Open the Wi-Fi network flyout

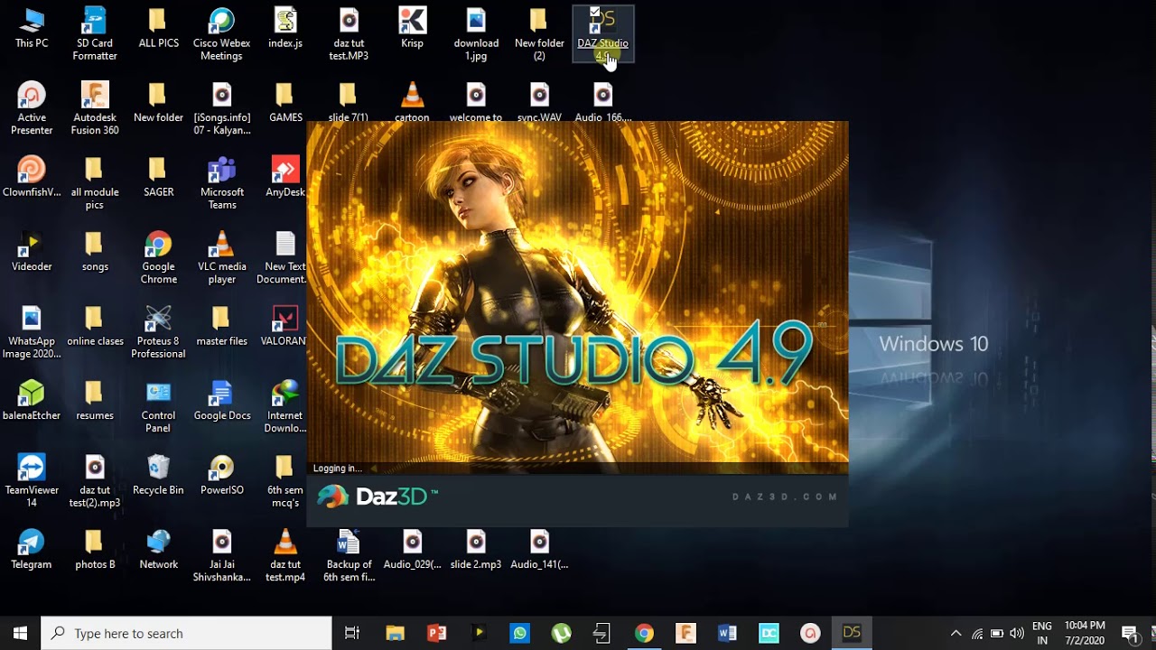[977, 633]
